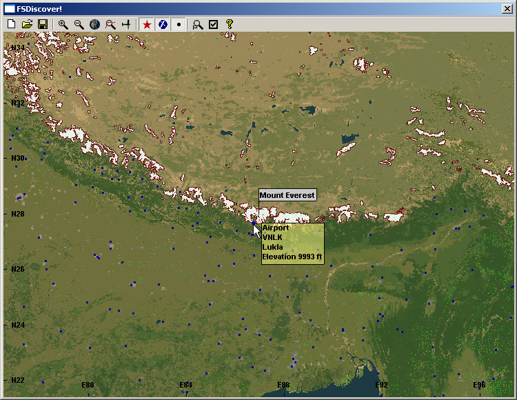
Task: Click the E88 longitude label
Action: click(283, 385)
